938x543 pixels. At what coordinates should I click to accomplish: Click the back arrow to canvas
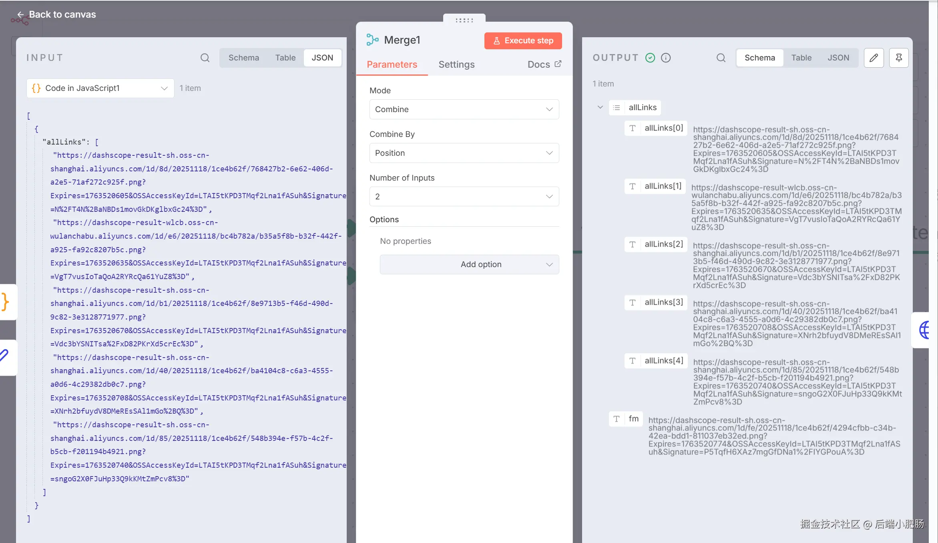point(20,14)
